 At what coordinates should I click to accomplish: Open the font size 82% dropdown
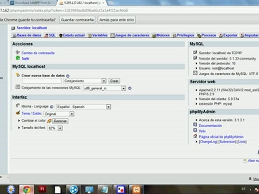(55, 128)
